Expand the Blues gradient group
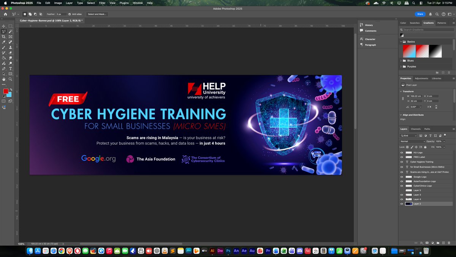 coord(401,61)
